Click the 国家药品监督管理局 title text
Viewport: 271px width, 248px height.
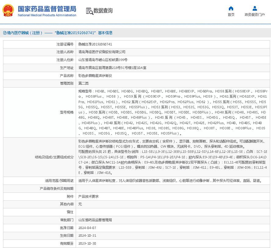click(47, 9)
